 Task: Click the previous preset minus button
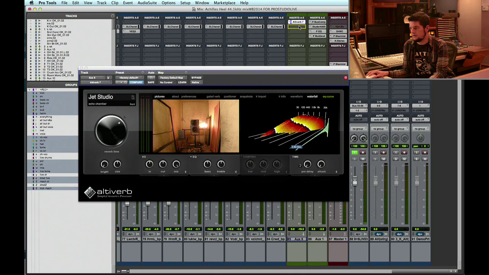pyautogui.click(x=117, y=82)
